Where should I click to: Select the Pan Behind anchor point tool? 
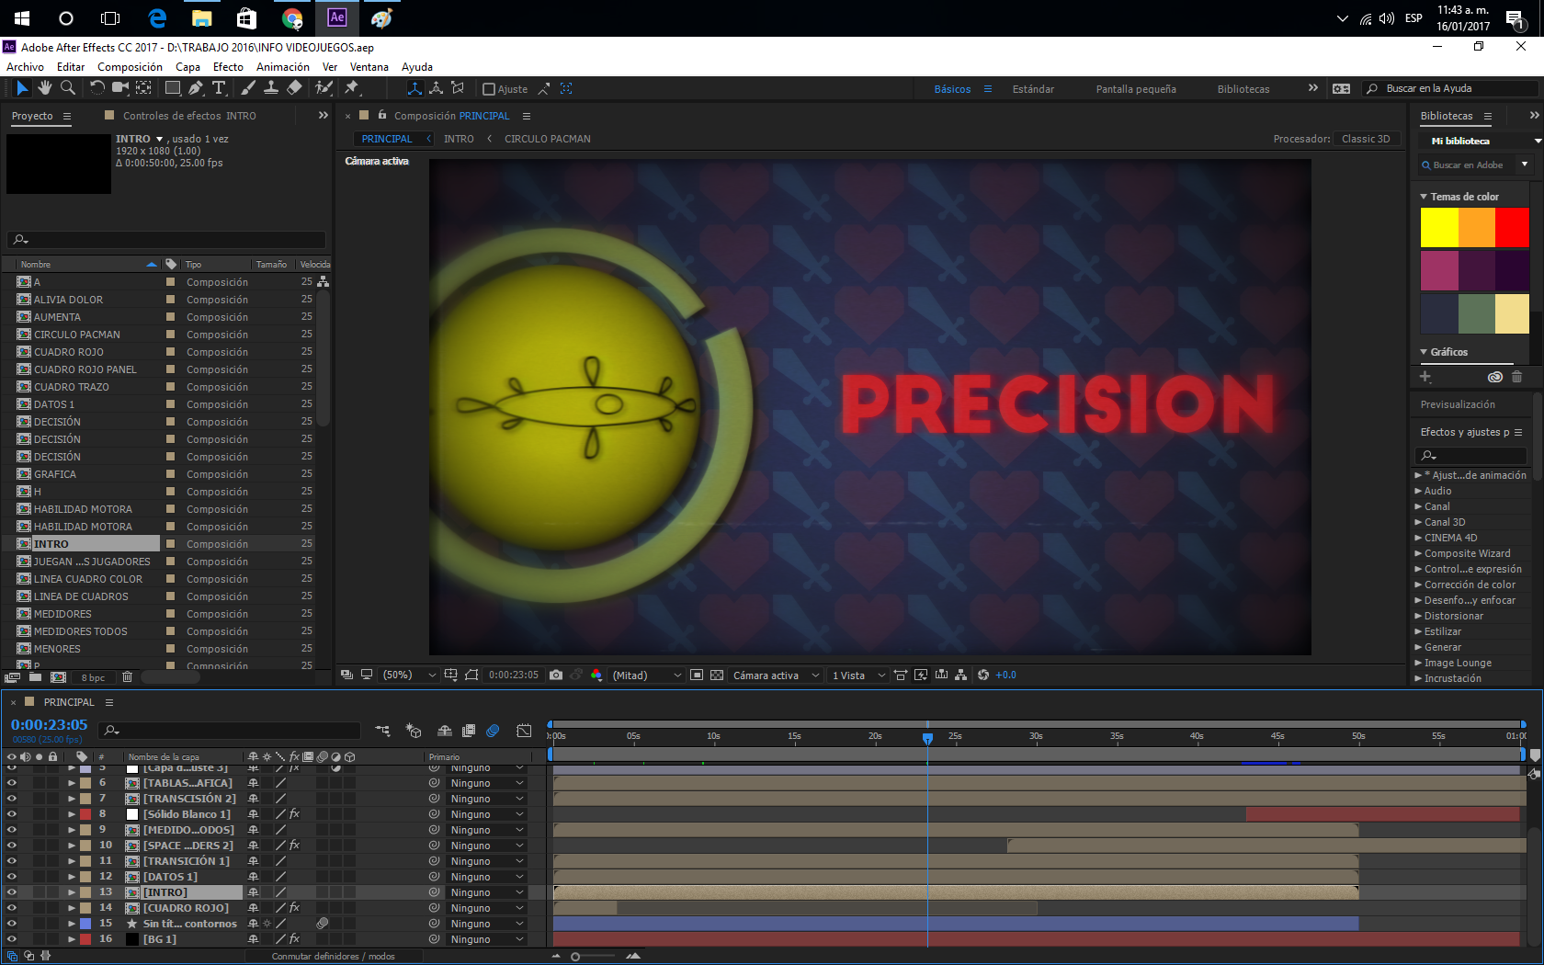[143, 88]
